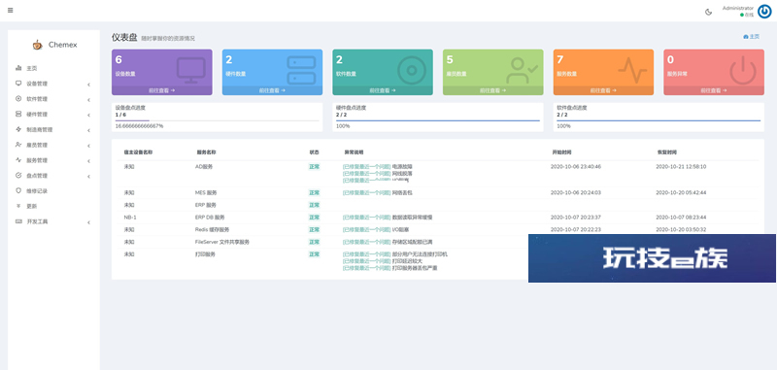Click the 设备盘点进度 progress bar
Screen dimensions: 777x370
(x=217, y=120)
